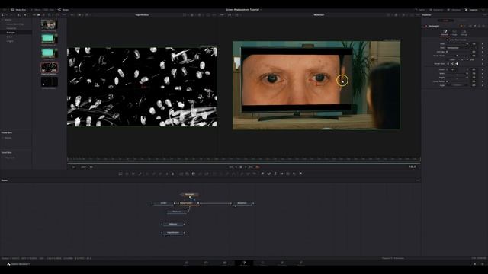Viewport: 488px width, 274px height.
Task: Add a Renderer3D node from toolbar
Action: click(x=301, y=174)
